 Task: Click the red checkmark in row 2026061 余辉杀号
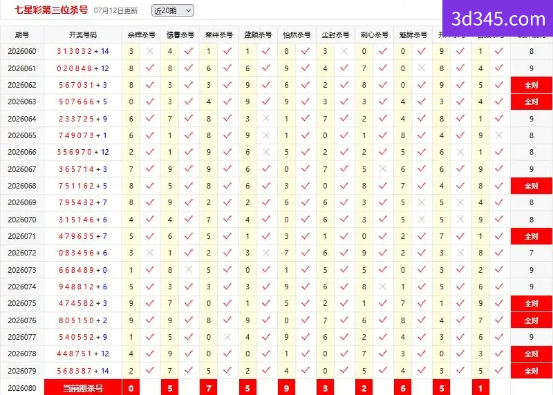click(150, 68)
